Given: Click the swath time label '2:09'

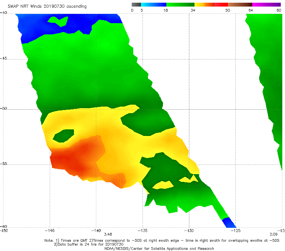Looking at the screenshot, I should 273,234.
